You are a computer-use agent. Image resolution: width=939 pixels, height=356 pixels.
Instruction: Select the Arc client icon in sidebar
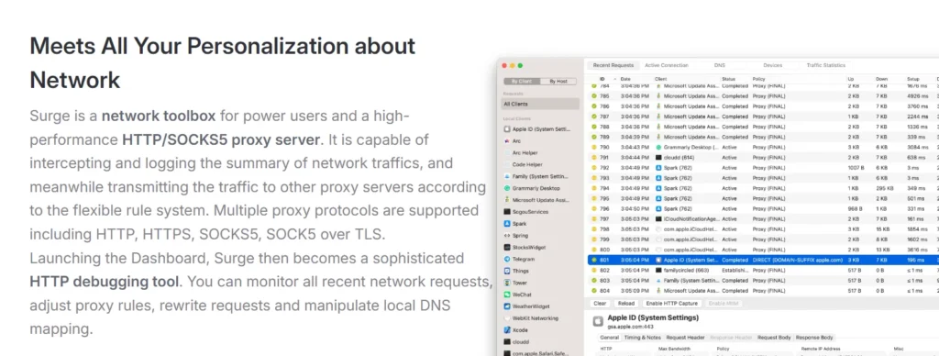click(x=507, y=141)
